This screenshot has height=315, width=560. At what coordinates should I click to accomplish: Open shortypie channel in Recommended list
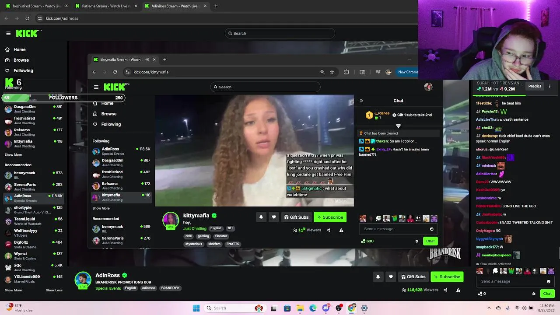(x=34, y=210)
